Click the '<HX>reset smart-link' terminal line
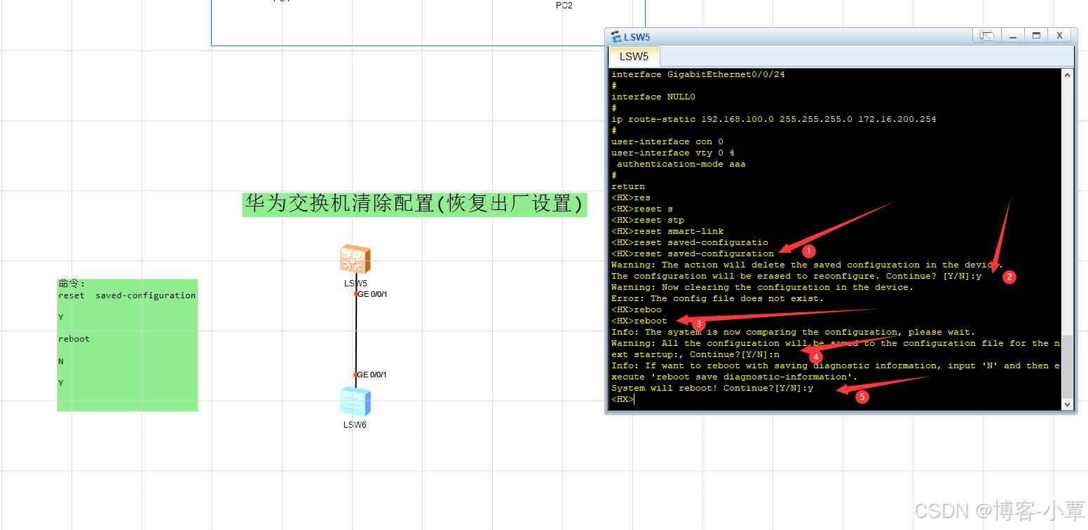 pyautogui.click(x=667, y=231)
